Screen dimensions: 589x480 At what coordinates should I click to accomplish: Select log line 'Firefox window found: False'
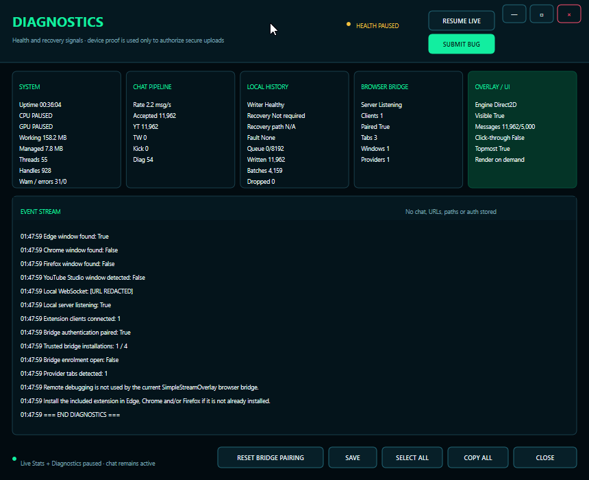[x=68, y=264]
